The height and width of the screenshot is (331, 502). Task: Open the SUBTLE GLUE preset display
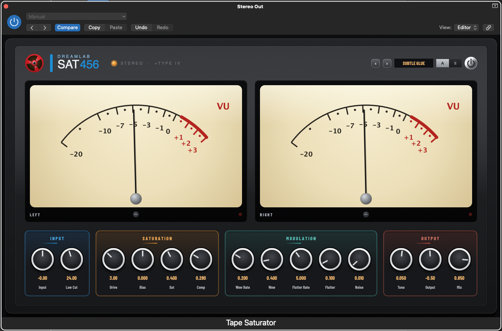414,64
